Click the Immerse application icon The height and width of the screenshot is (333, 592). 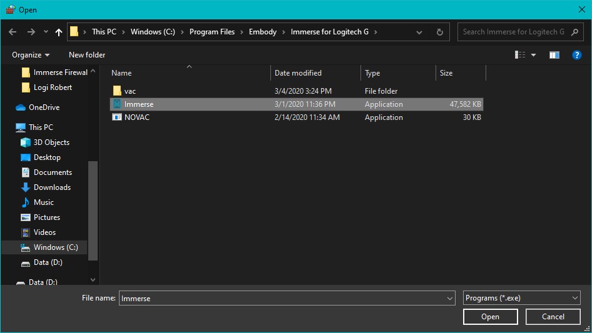click(117, 104)
